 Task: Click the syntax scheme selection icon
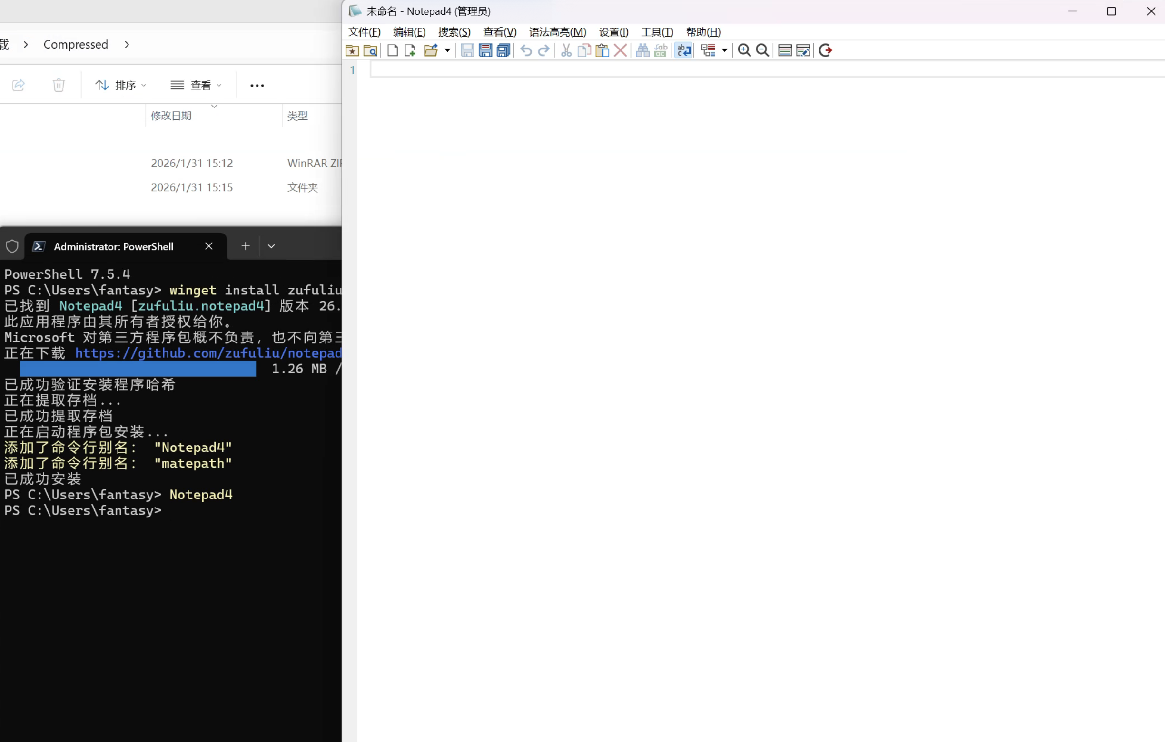click(785, 50)
